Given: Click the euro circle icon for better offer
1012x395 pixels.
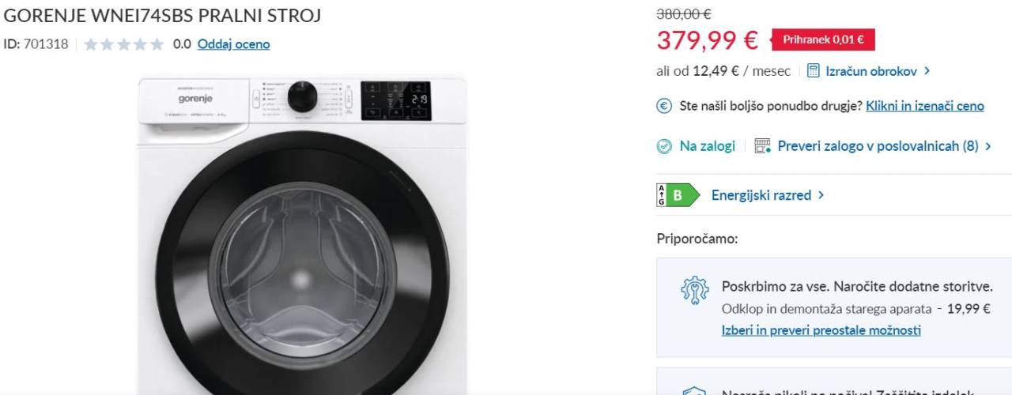Looking at the screenshot, I should 664,106.
